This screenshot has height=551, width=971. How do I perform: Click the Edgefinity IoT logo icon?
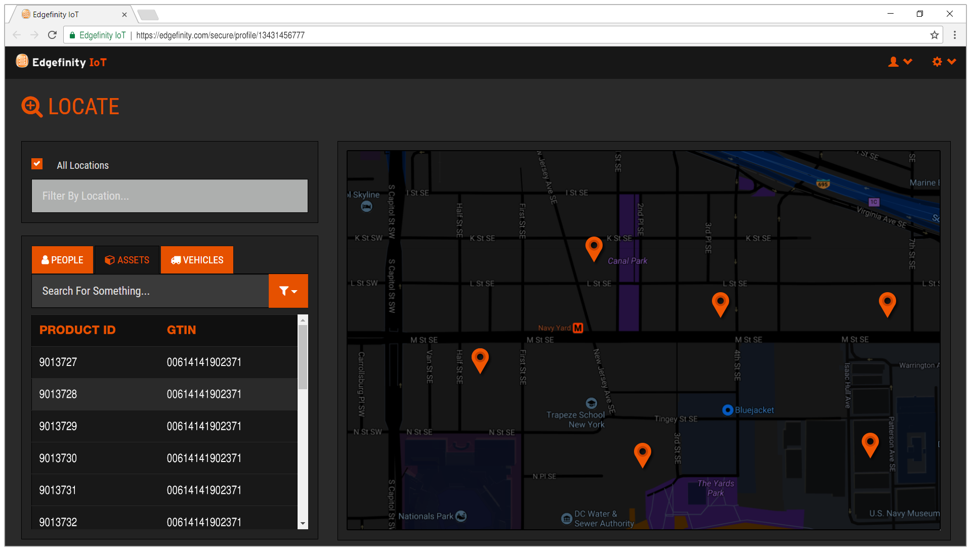[22, 61]
